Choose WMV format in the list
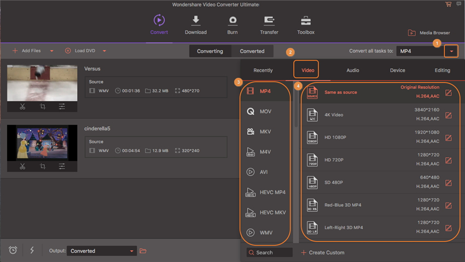The width and height of the screenshot is (465, 262). pyautogui.click(x=266, y=233)
